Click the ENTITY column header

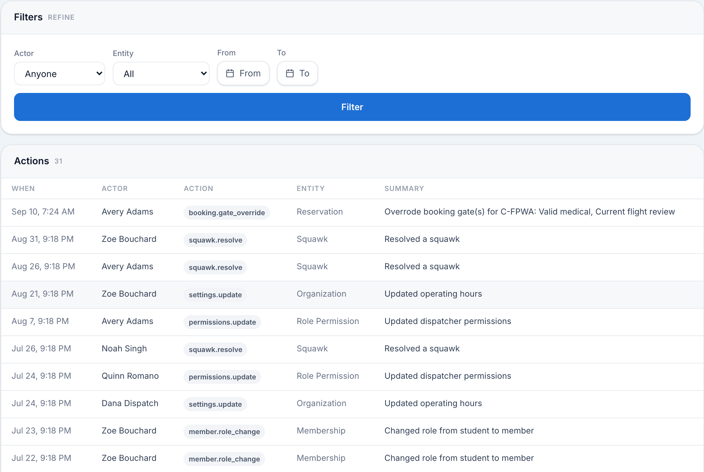click(x=311, y=188)
